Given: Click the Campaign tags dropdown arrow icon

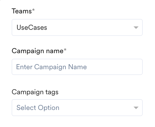Looking at the screenshot, I should tap(136, 108).
